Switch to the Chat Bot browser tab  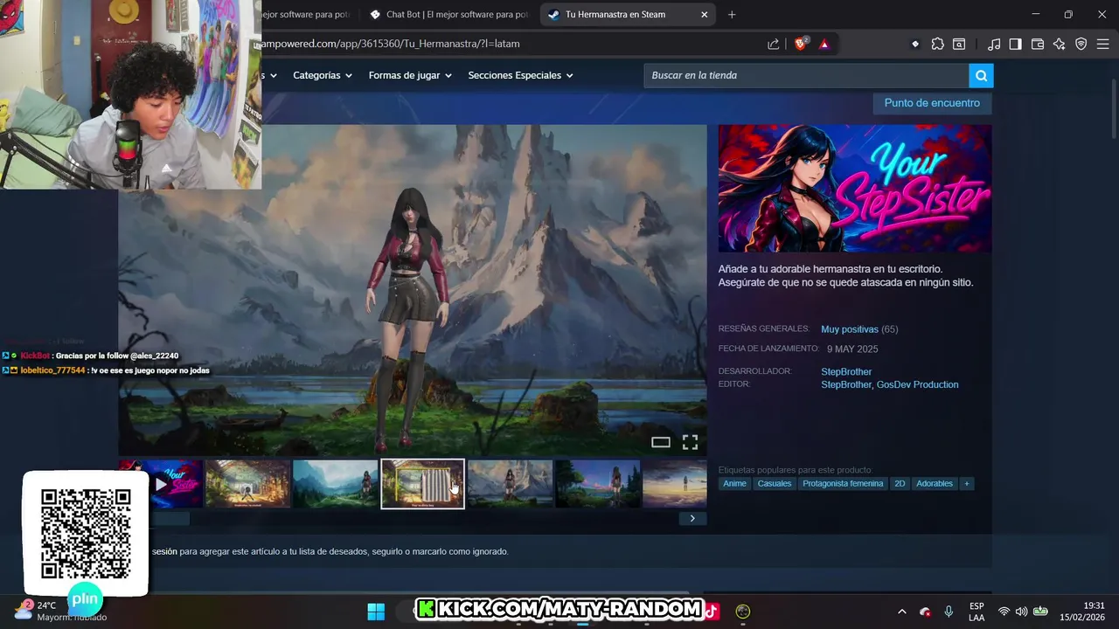click(449, 14)
